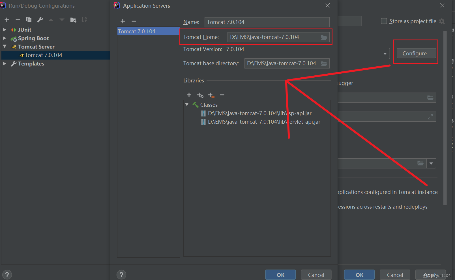Enable Store as project file checkbox
This screenshot has width=455, height=280.
tap(384, 21)
